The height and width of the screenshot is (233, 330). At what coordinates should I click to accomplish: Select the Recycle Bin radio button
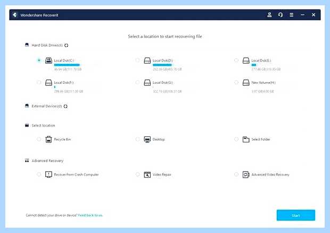pyautogui.click(x=39, y=139)
